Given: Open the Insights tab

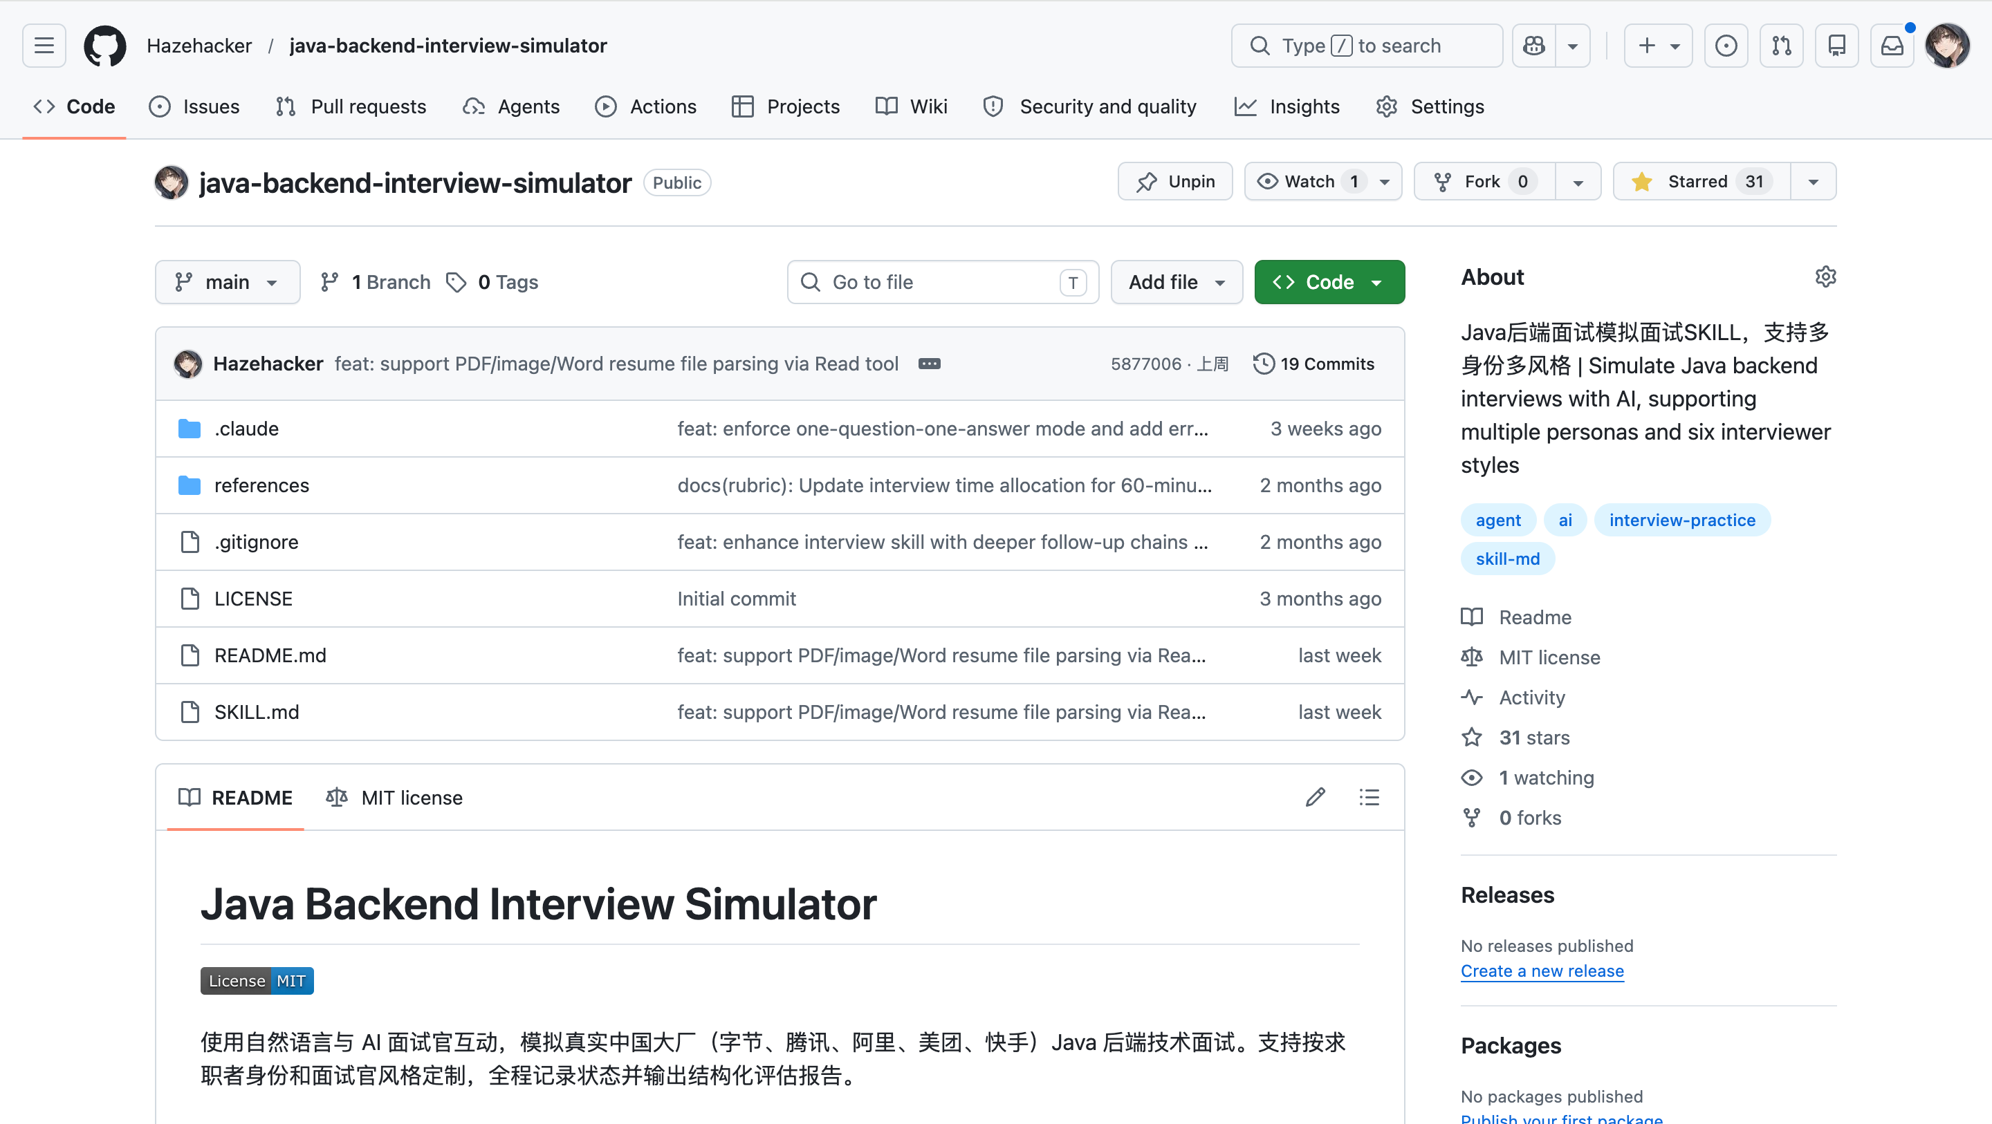Looking at the screenshot, I should point(1286,106).
